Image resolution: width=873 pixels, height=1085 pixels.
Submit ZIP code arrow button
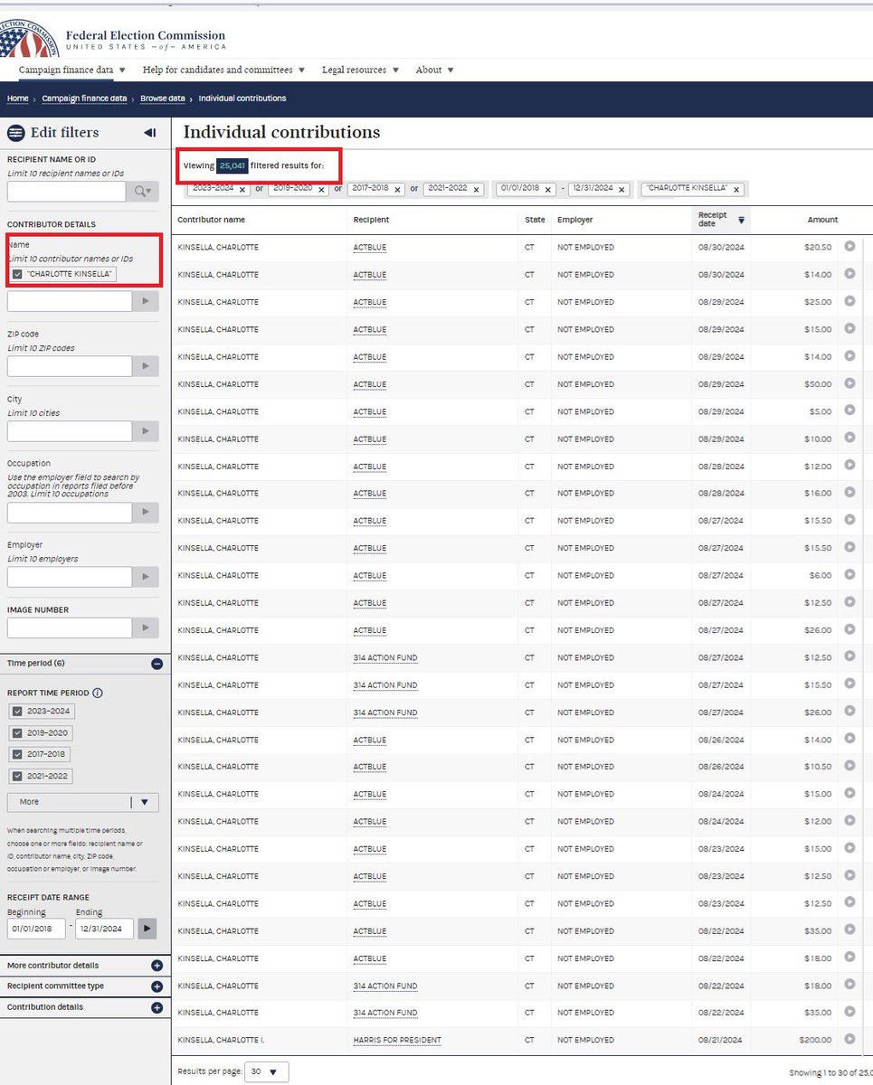coord(146,366)
